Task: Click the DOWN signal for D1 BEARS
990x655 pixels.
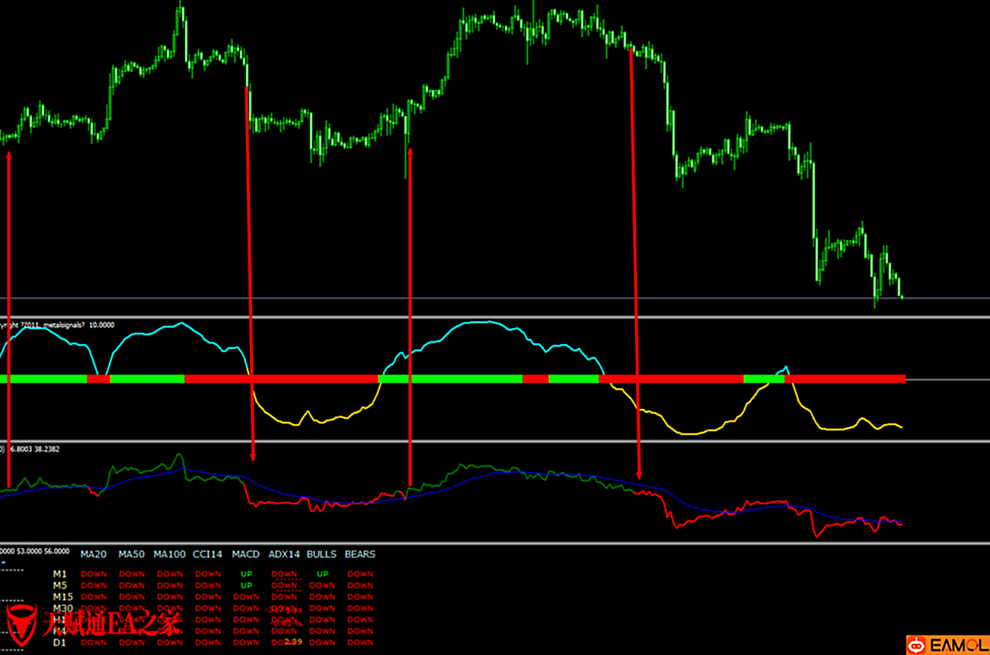Action: [360, 642]
